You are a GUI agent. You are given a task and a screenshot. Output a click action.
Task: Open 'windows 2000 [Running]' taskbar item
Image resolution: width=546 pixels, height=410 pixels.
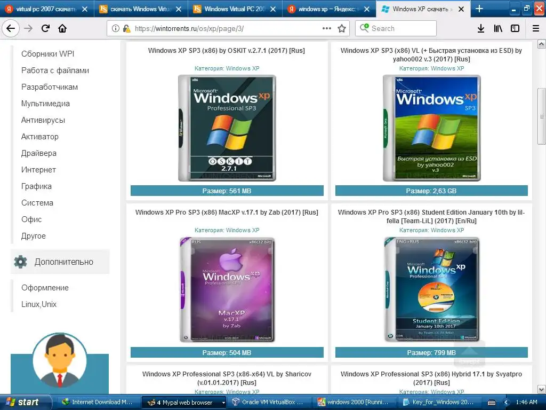pyautogui.click(x=353, y=402)
